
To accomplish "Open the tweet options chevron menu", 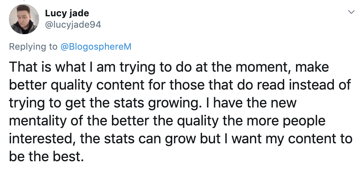I will coord(349,13).
